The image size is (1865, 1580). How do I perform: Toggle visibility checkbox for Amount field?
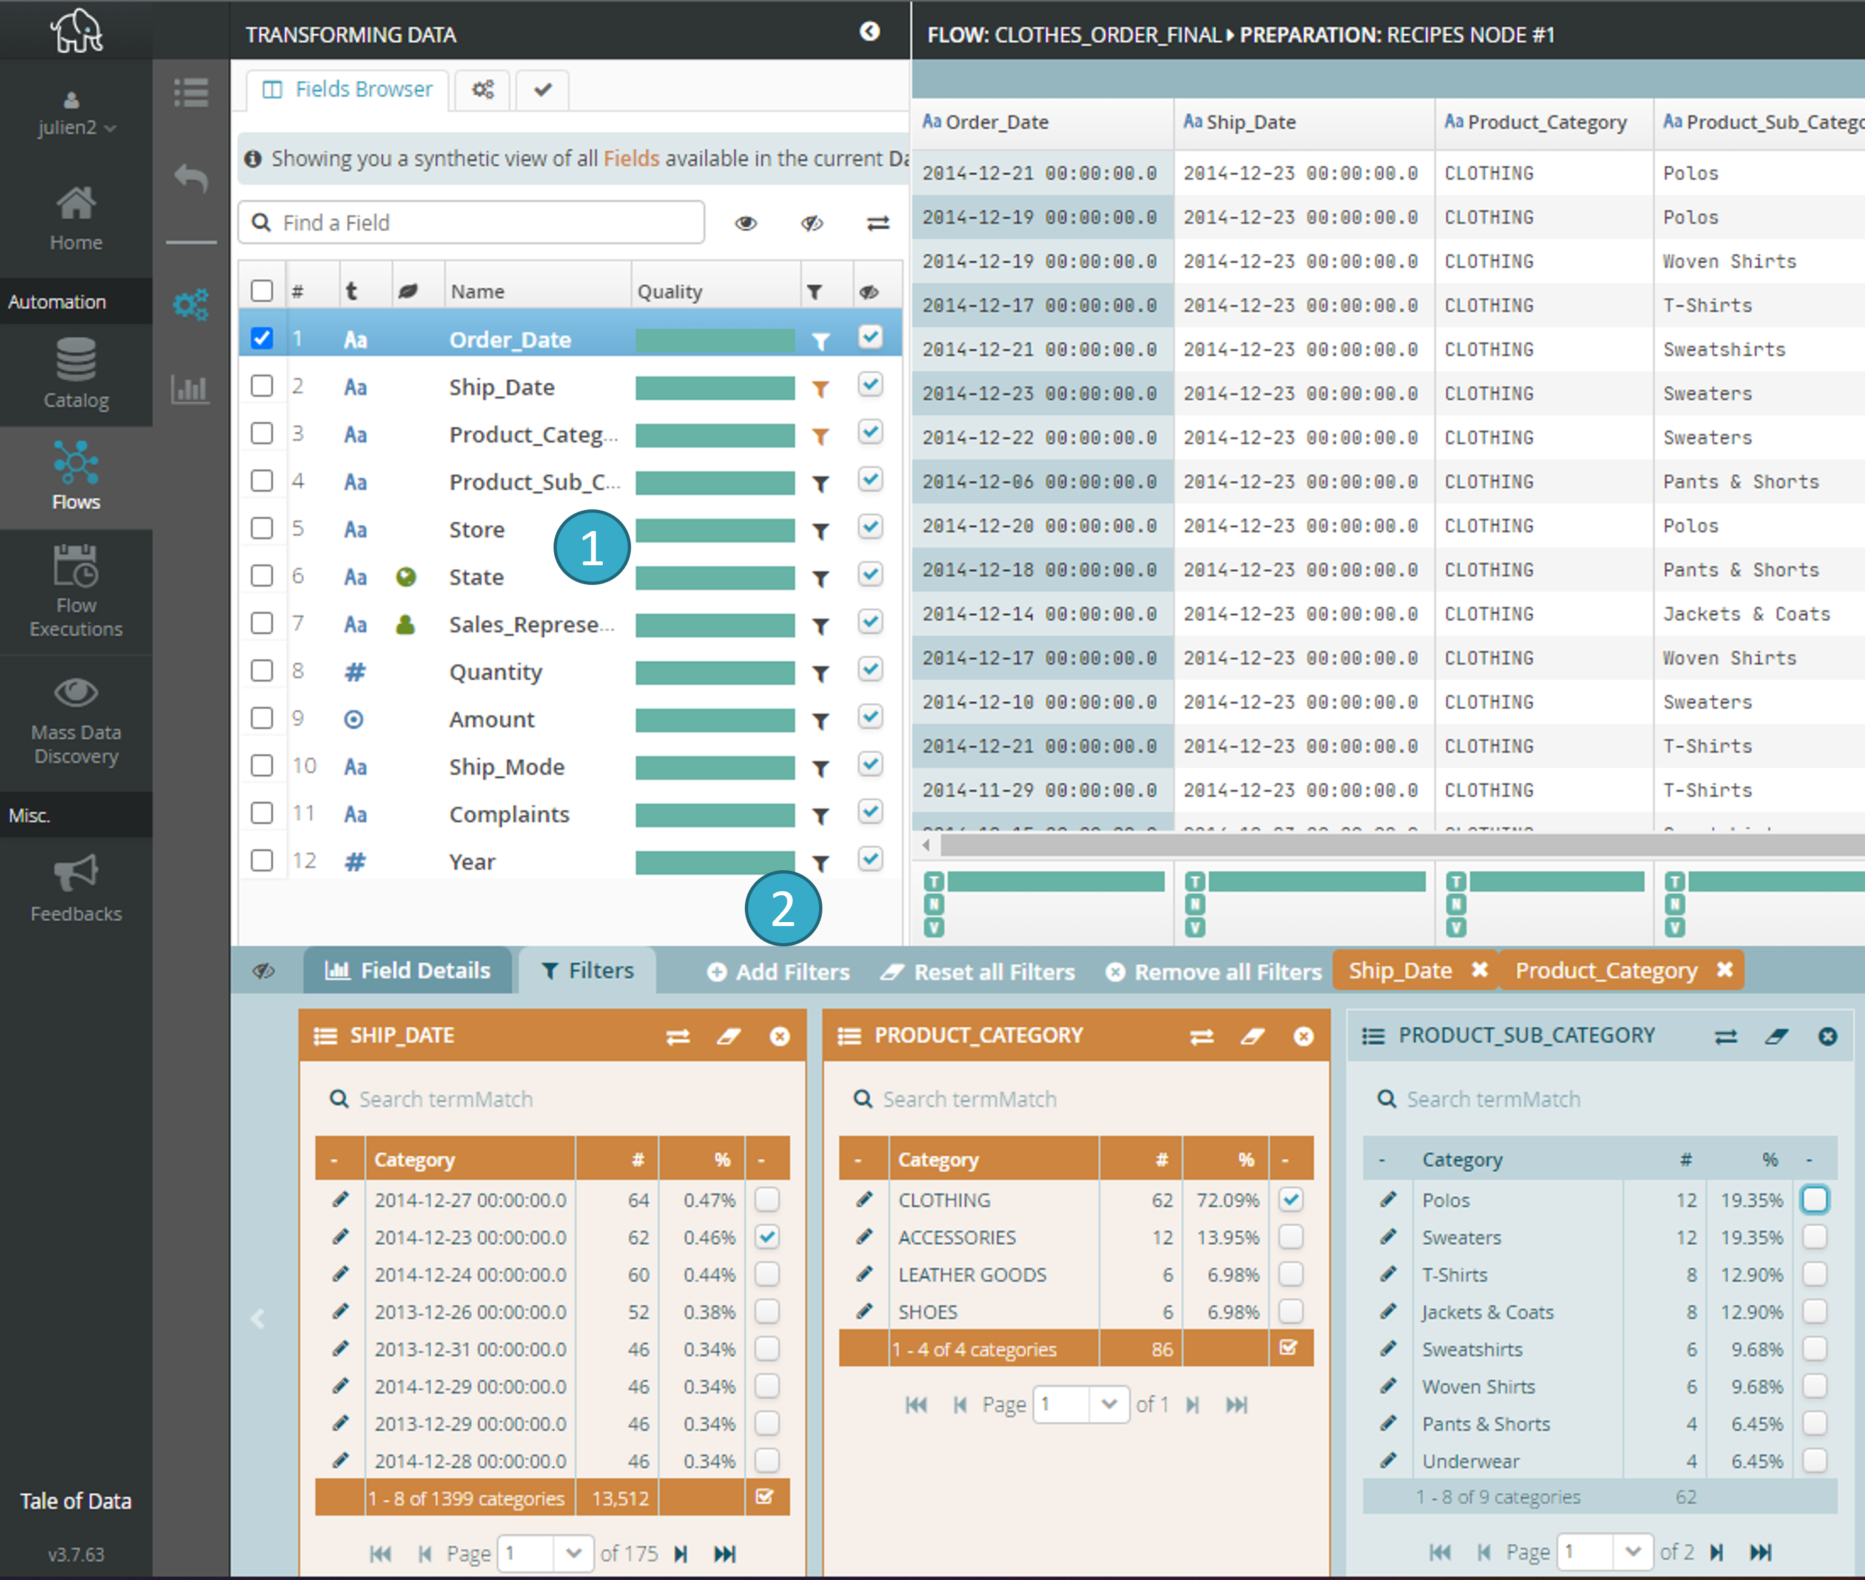coord(870,716)
